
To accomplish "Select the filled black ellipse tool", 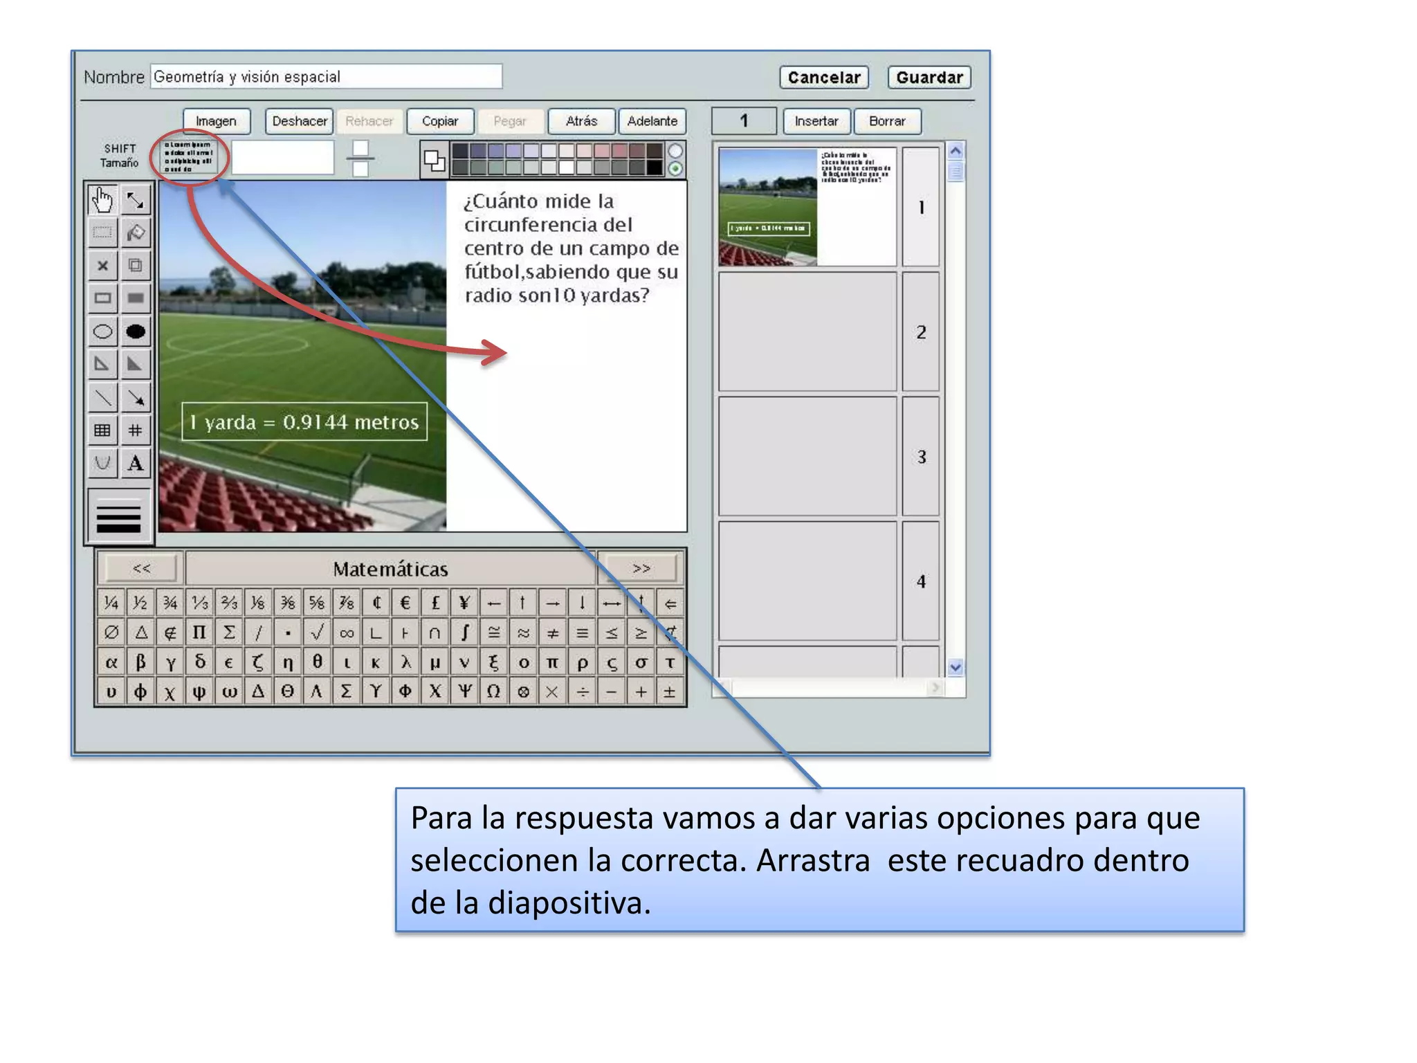I will 136,331.
